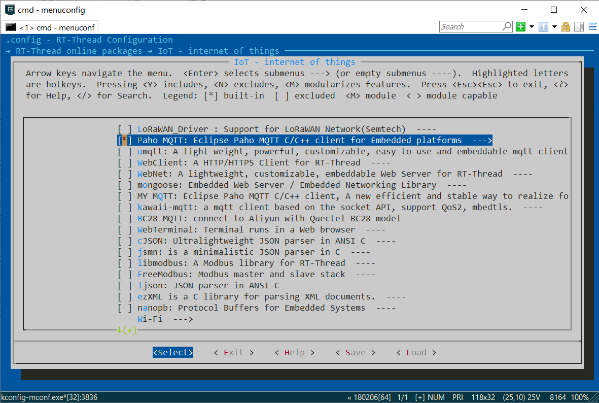Viewport: 599px width, 403px height.
Task: Click the '100%' zoom value in status bar
Action: [580, 397]
